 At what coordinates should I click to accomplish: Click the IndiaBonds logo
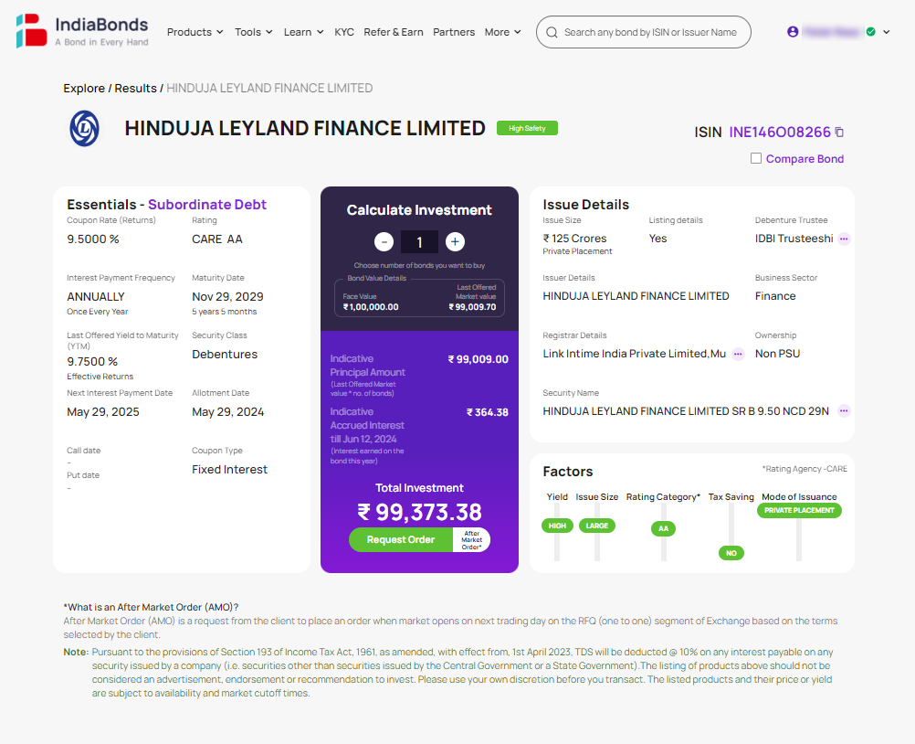[82, 31]
